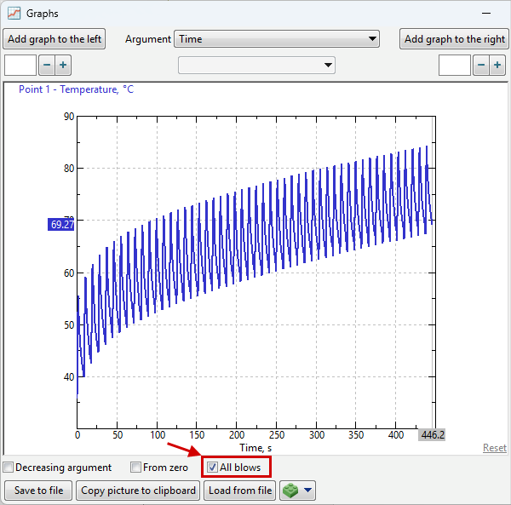The width and height of the screenshot is (511, 505).
Task: Uncheck the All blows checkbox
Action: pyautogui.click(x=213, y=468)
